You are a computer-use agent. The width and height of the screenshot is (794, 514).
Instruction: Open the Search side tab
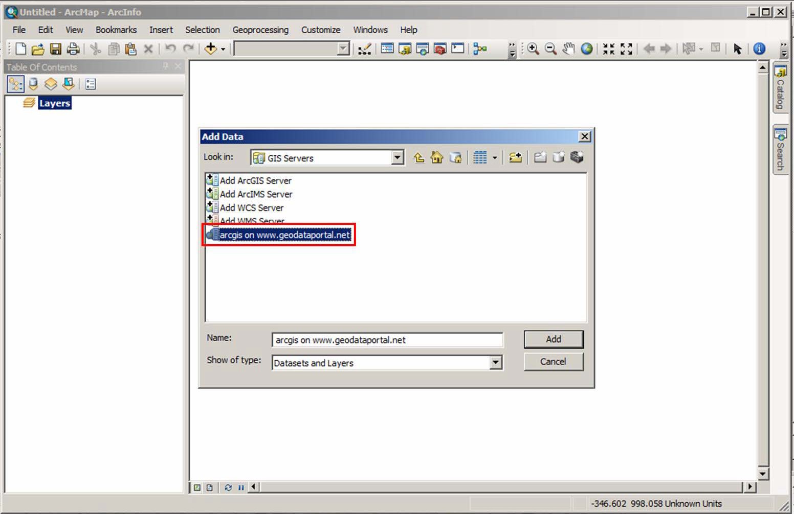coord(780,150)
